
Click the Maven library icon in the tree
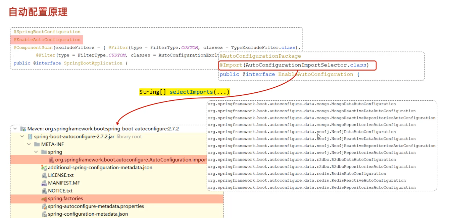pos(23,129)
